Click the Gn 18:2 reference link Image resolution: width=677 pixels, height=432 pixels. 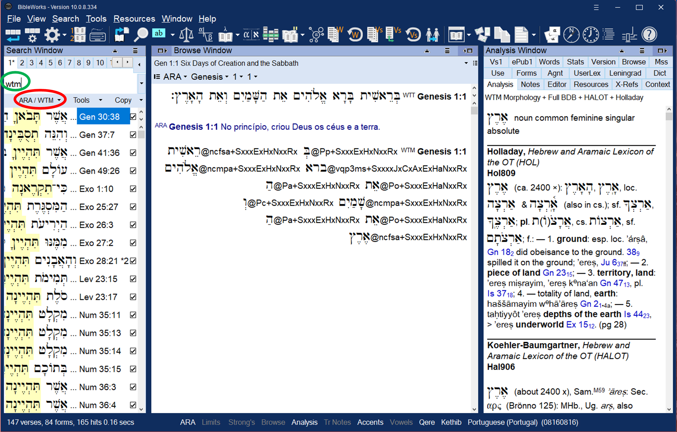tap(500, 252)
